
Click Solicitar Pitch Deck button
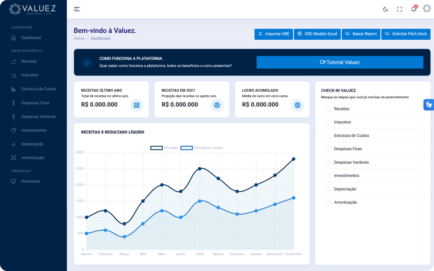(406, 34)
